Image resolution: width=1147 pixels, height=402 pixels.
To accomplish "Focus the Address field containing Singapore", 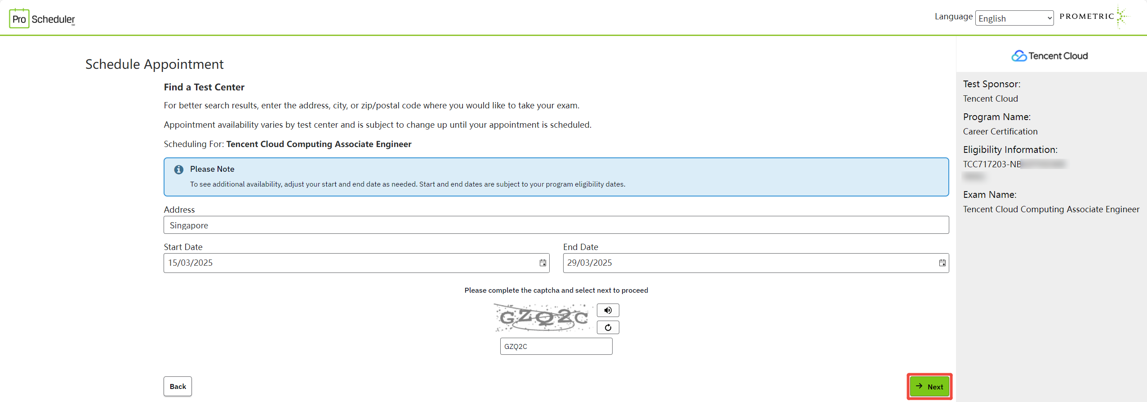I will click(x=556, y=225).
